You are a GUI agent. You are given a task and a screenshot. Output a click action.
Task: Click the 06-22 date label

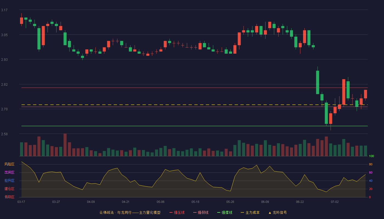pyautogui.click(x=300, y=202)
